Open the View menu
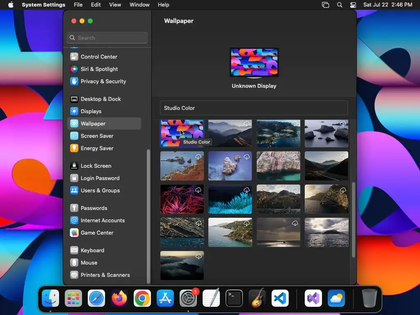 tap(115, 5)
